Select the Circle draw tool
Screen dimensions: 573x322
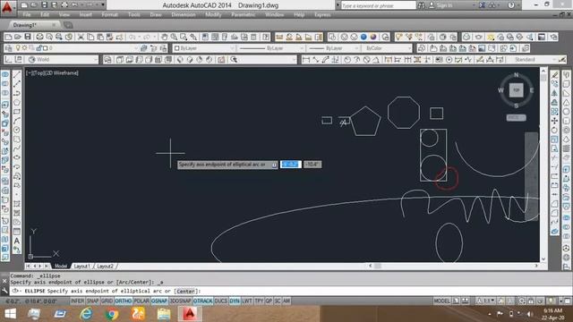pos(17,130)
